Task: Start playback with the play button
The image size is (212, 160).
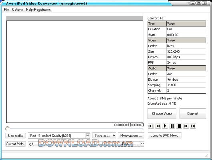Action: tap(165, 126)
